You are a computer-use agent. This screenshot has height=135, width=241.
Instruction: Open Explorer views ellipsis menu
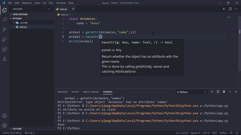pyautogui.click(x=49, y=9)
